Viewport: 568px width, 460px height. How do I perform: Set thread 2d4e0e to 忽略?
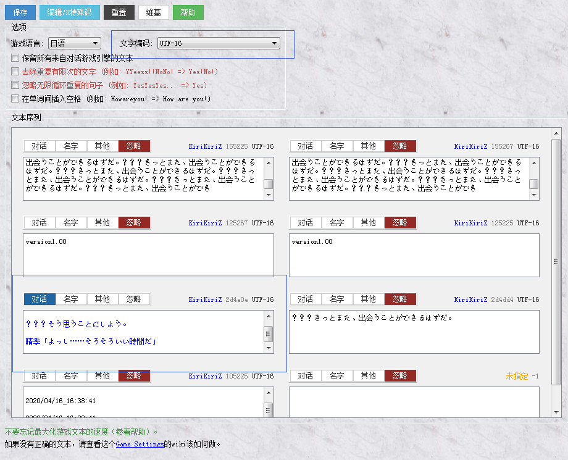click(134, 299)
